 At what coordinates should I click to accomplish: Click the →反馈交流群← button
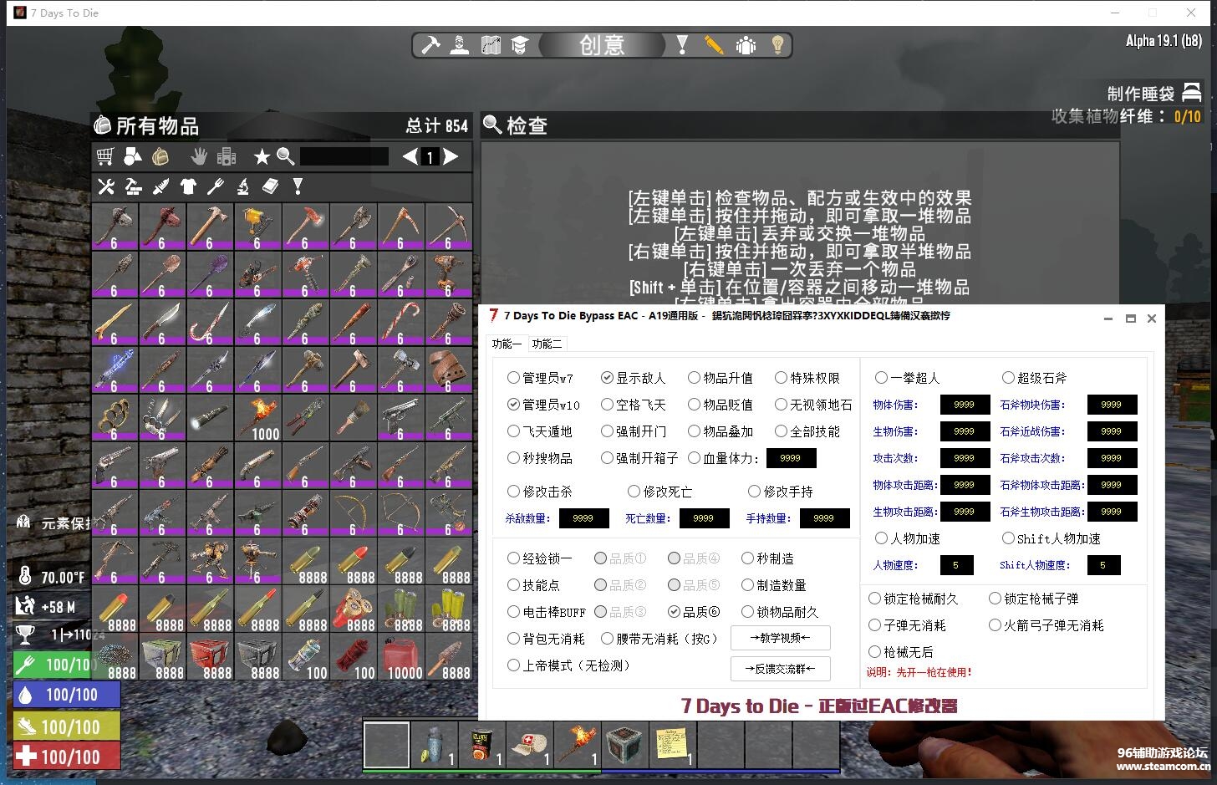coord(780,669)
